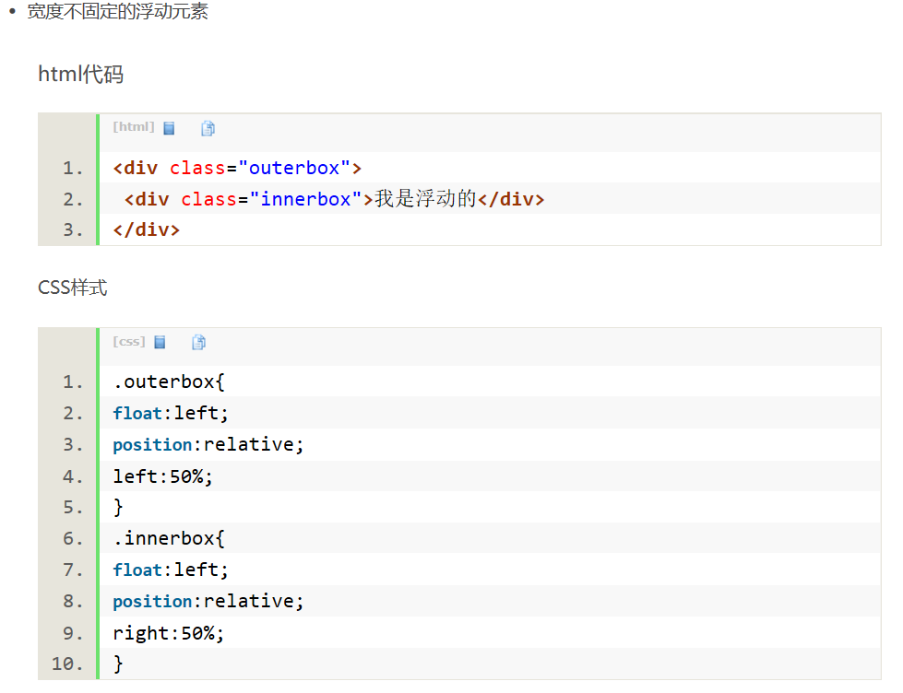Click bullet text 宽度不固定的浮动元素
Screen dimensions: 903x693
point(117,11)
